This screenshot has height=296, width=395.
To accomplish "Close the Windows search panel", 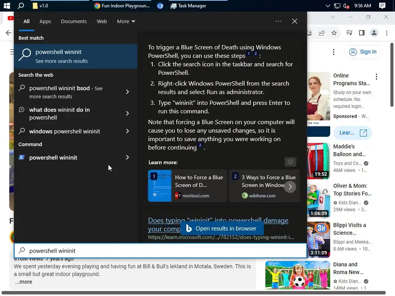I will [x=294, y=21].
